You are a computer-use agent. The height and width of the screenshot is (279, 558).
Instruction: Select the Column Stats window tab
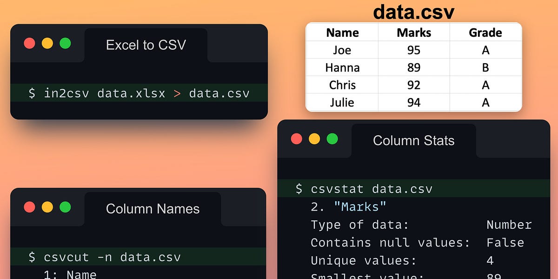coord(413,140)
